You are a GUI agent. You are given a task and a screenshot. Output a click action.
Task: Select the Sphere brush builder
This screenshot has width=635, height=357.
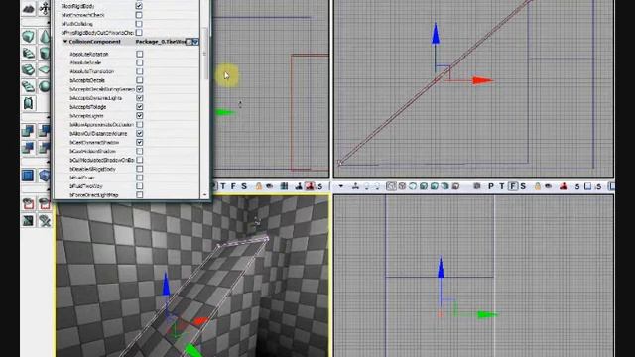click(x=45, y=86)
